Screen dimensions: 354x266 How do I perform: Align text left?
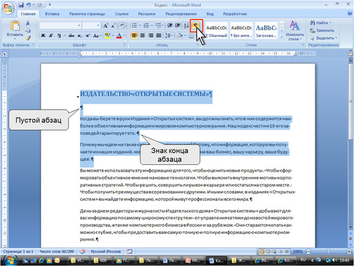point(134,35)
